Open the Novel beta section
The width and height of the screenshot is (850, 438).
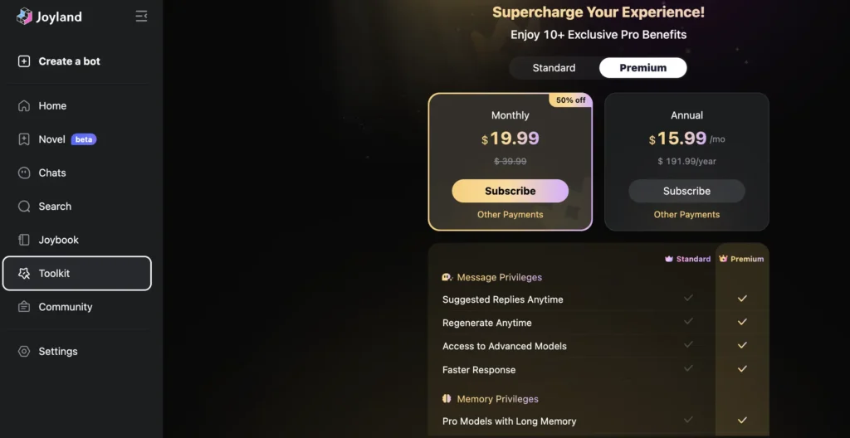click(52, 139)
